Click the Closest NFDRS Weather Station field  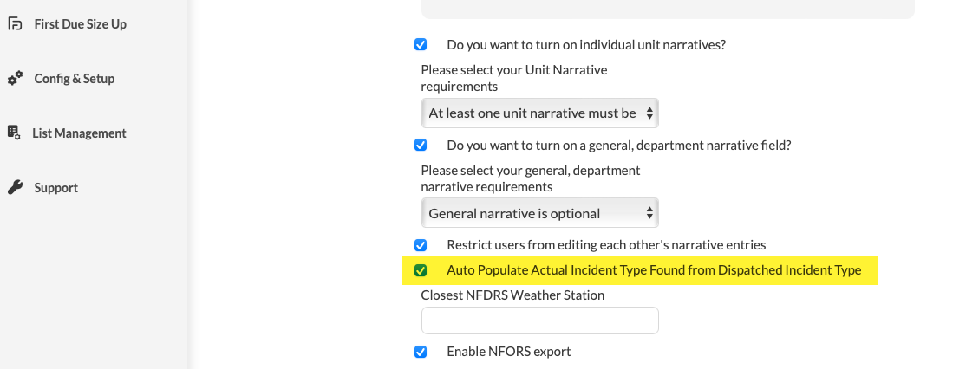point(539,320)
